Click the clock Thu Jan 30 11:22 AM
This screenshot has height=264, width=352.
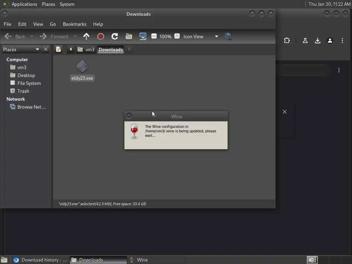tap(329, 4)
